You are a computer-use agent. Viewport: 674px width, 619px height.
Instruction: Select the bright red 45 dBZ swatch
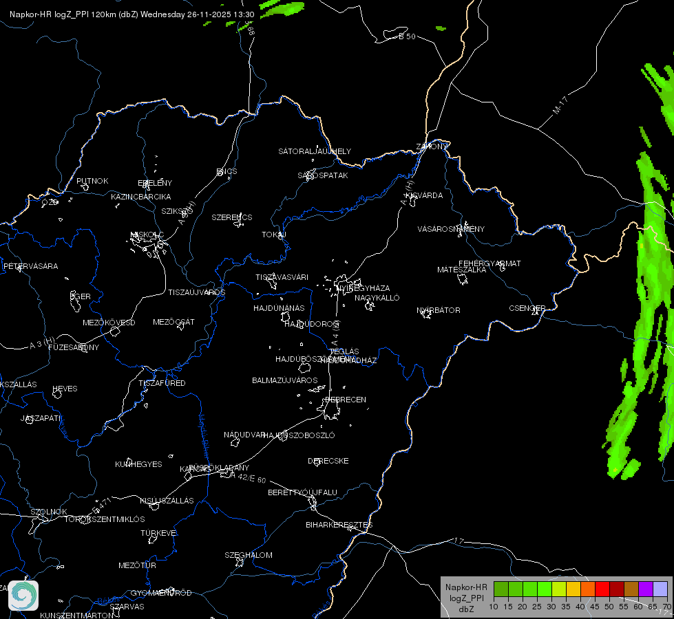(602, 589)
